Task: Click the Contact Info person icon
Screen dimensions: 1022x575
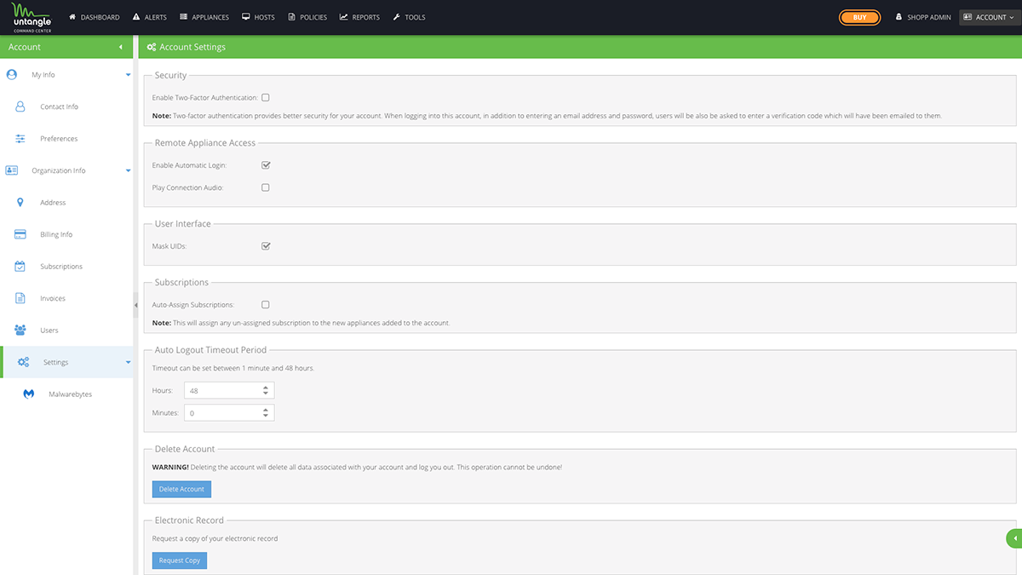Action: [x=20, y=106]
